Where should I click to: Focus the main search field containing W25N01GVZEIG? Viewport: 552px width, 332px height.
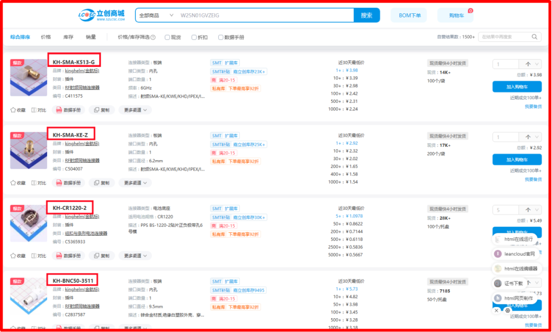click(266, 15)
